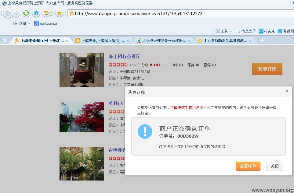Click the 657 reviews count
The width and height of the screenshot is (294, 193).
135,65
